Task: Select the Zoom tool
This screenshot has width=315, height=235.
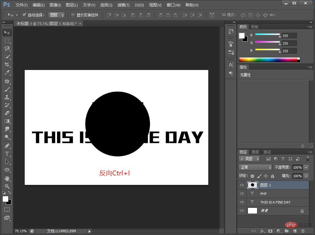Action: tap(7, 186)
